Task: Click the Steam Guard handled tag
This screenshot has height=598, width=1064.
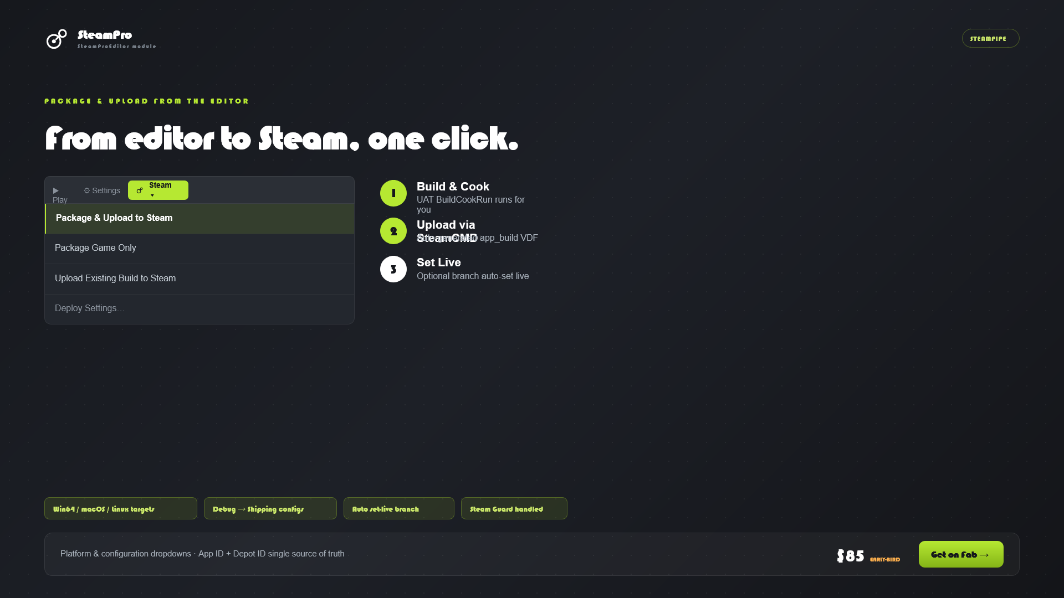Action: 514,508
